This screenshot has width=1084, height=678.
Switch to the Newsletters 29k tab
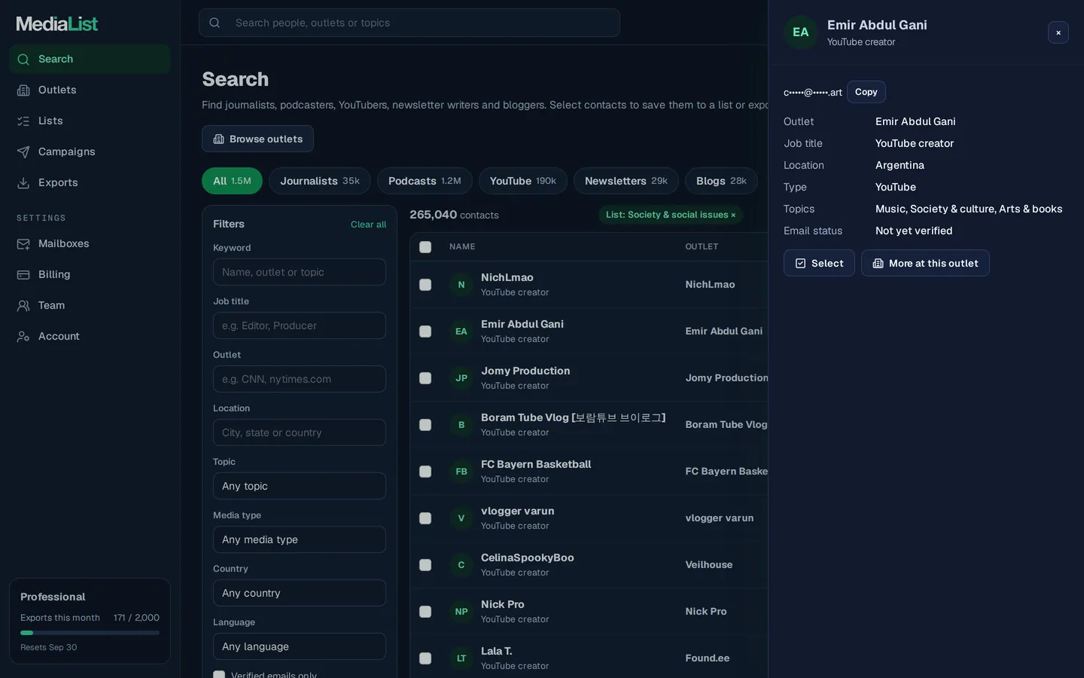tap(626, 181)
